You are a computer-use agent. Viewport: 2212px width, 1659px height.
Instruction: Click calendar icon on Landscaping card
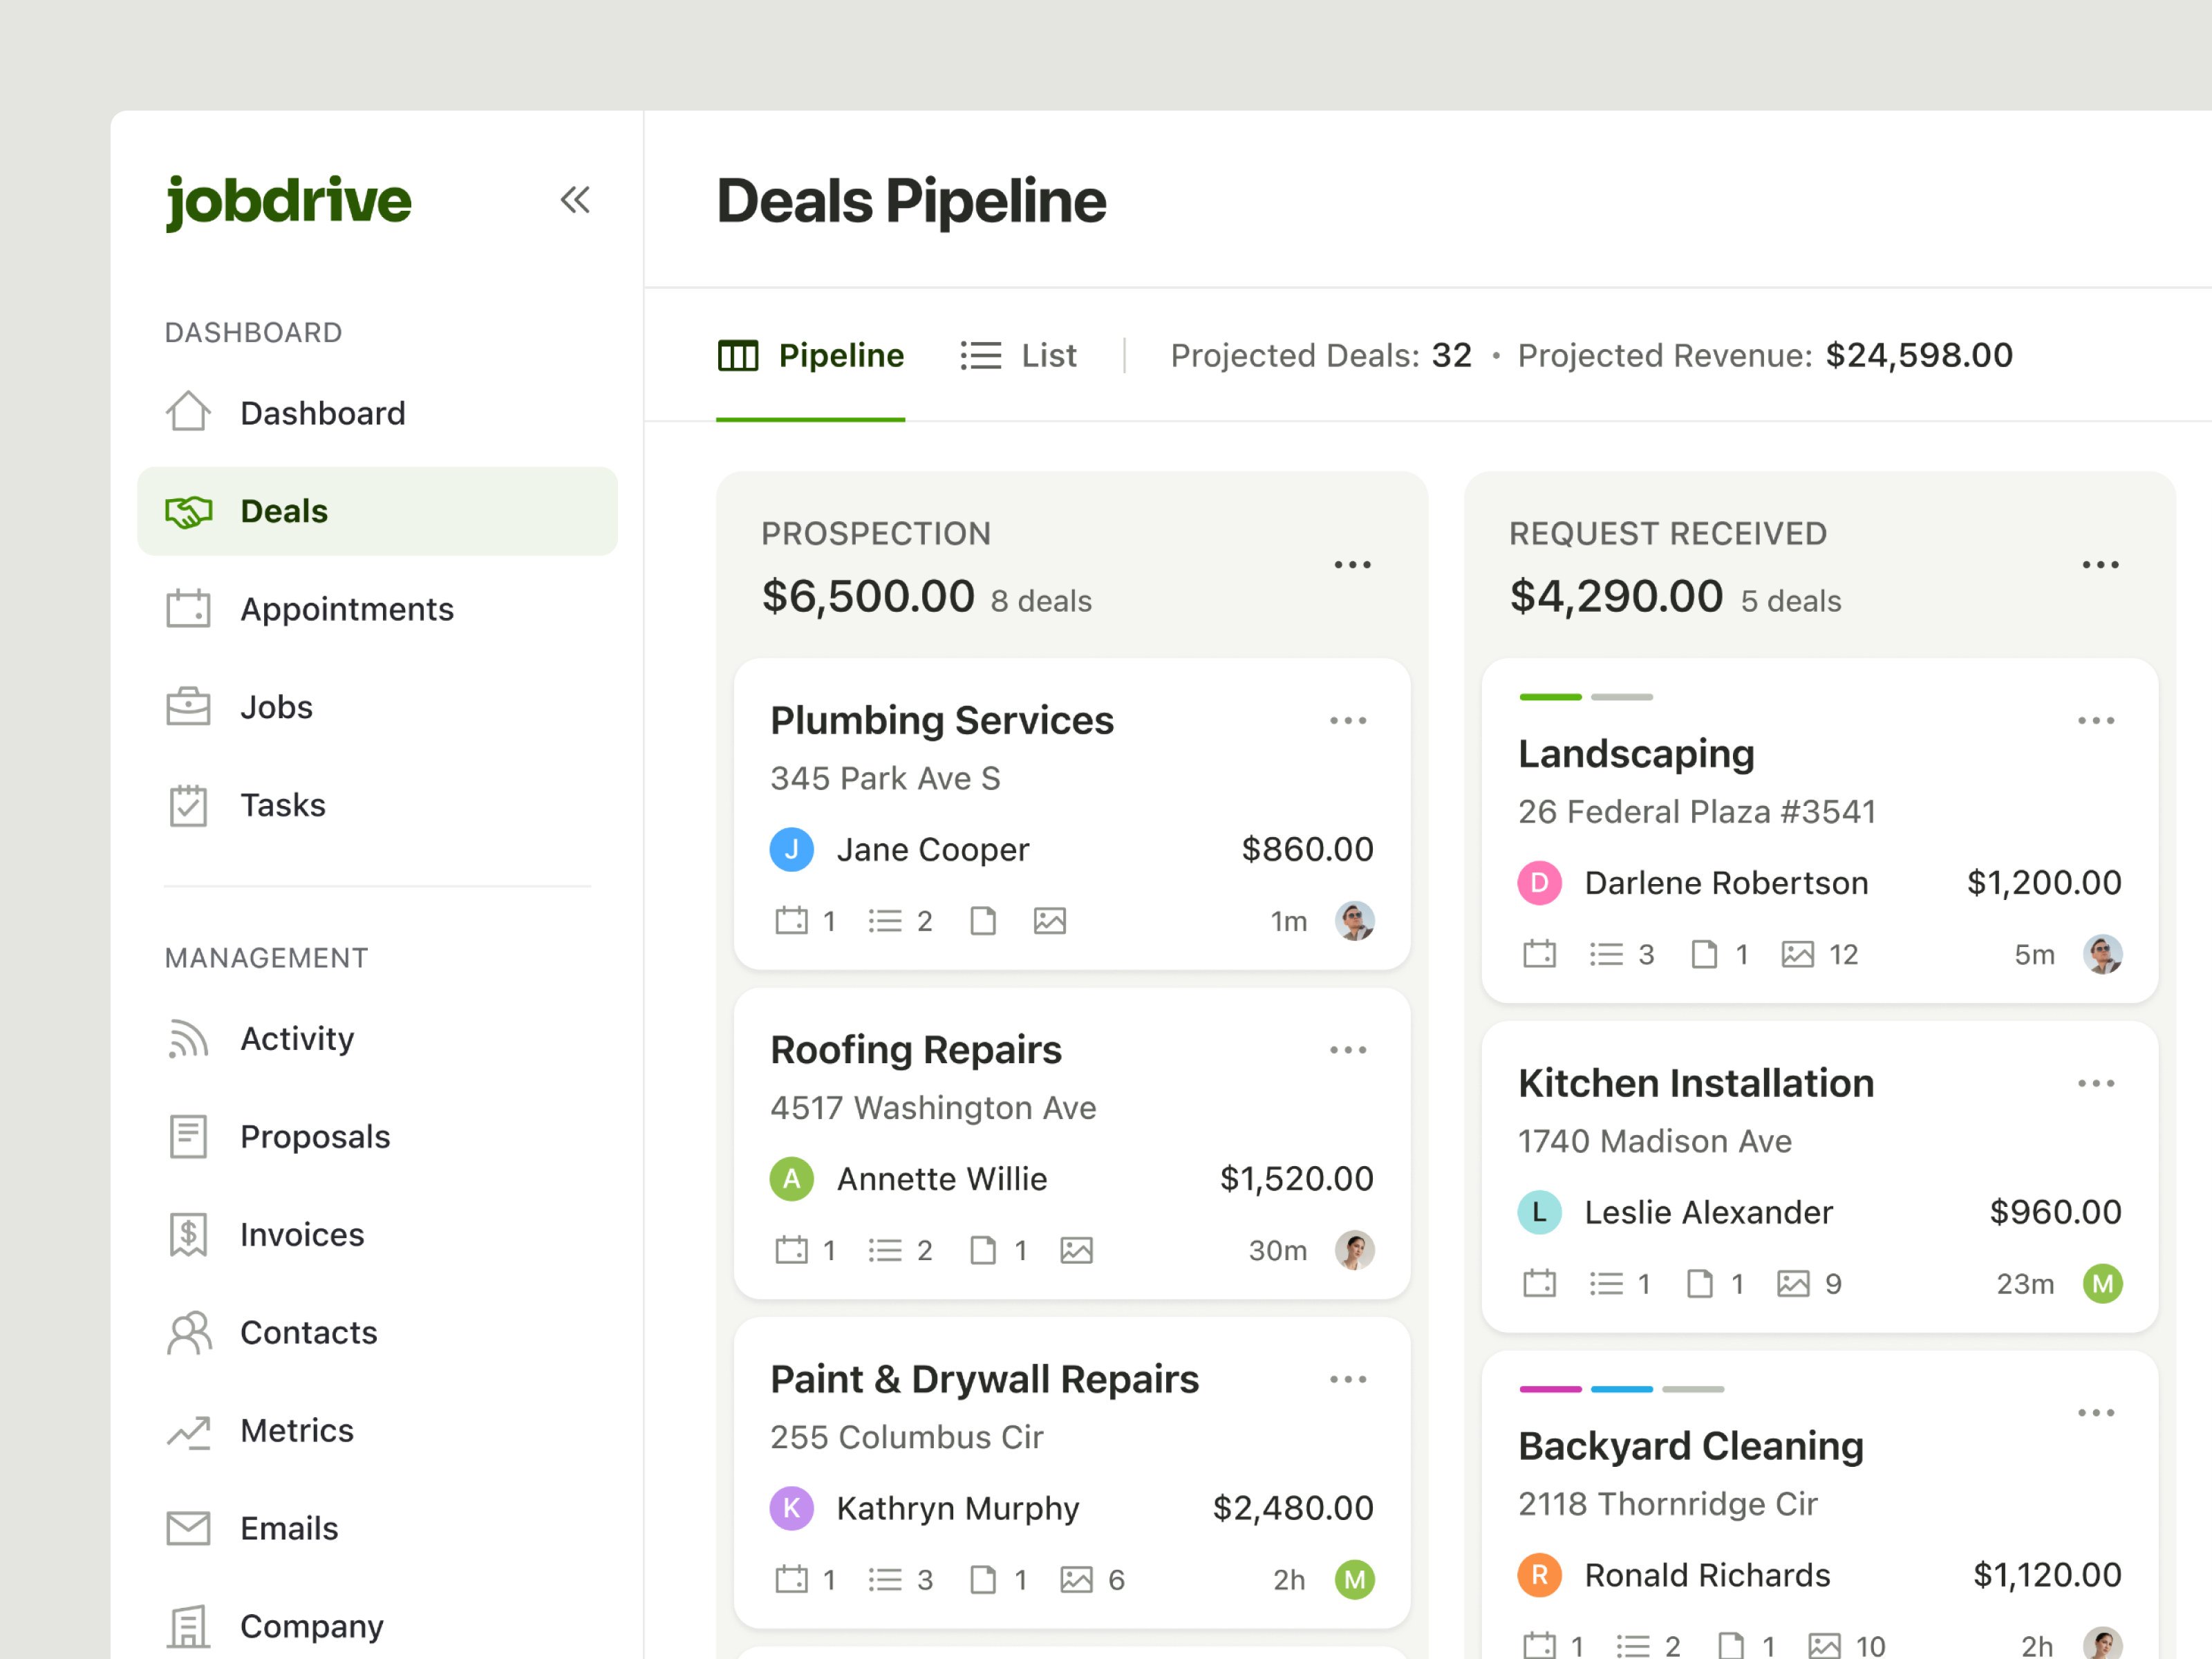click(1539, 954)
